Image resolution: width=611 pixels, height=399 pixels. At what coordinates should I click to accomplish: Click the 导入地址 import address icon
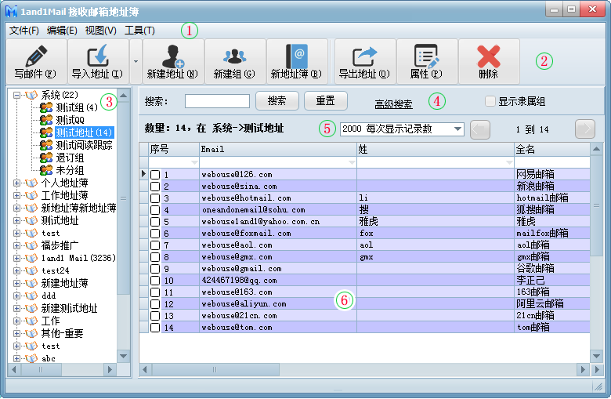98,56
